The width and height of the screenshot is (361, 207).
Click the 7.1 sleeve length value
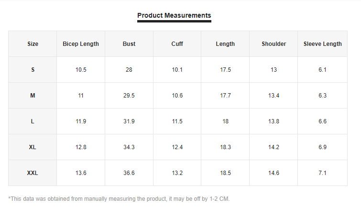(322, 173)
